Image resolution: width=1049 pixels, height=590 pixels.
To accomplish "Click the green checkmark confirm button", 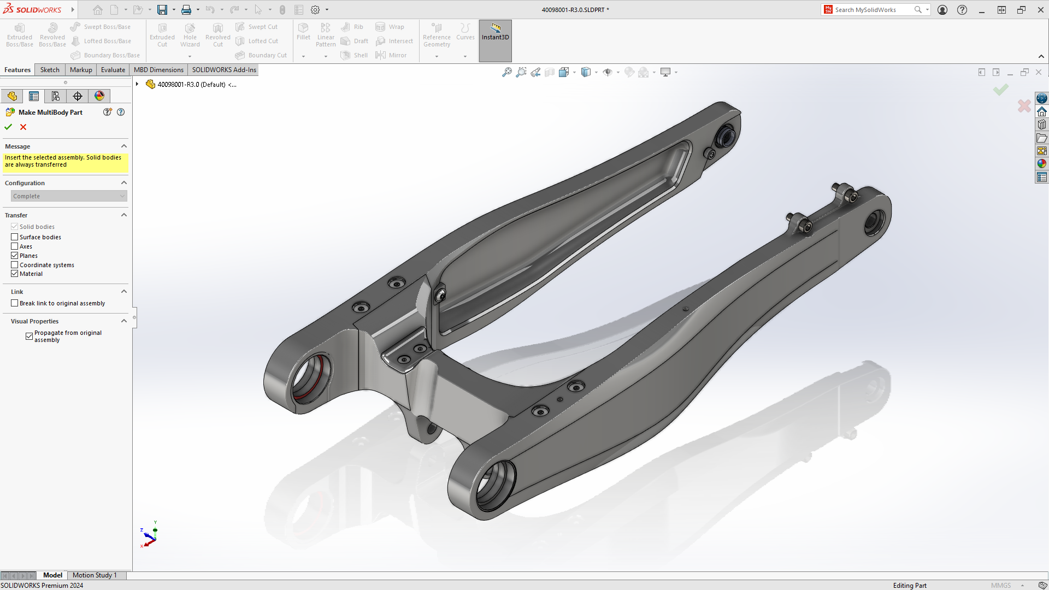I will pos(9,126).
